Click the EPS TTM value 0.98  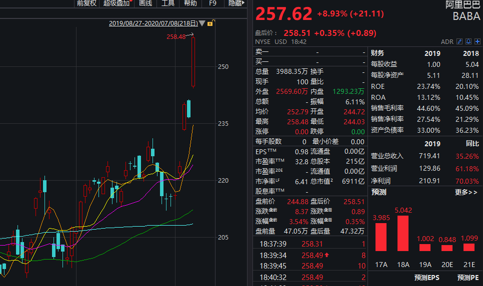coord(301,152)
